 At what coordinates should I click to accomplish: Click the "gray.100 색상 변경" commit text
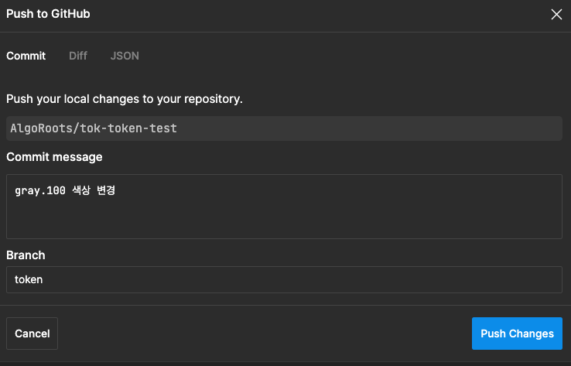coord(65,190)
